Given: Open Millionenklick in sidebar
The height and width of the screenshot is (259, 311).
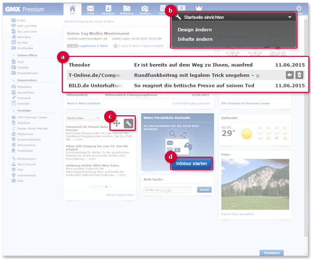Looking at the screenshot, I should (23, 145).
